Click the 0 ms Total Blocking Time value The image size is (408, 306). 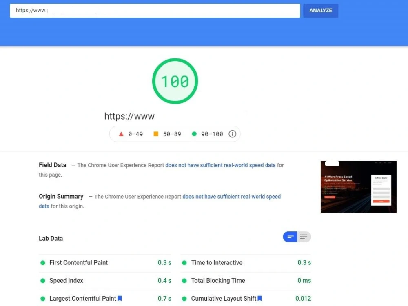pyautogui.click(x=304, y=281)
